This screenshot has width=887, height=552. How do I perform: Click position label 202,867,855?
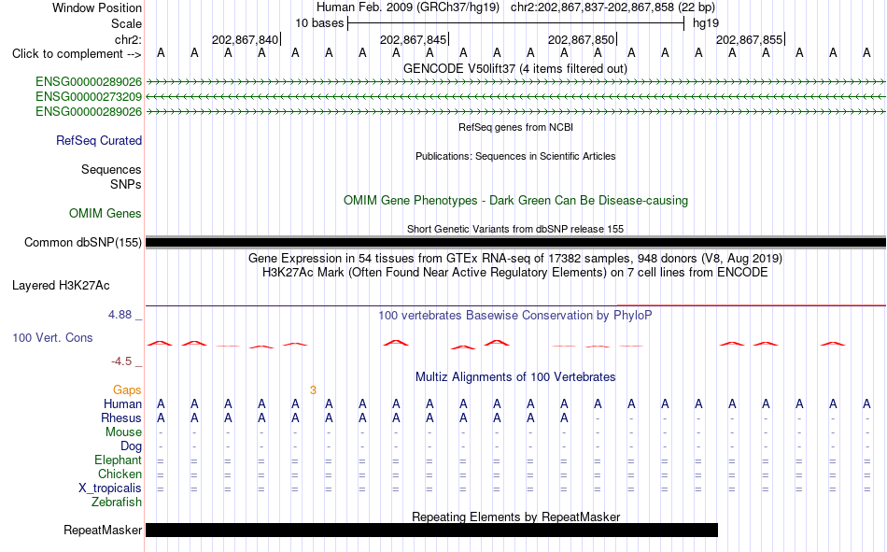749,39
